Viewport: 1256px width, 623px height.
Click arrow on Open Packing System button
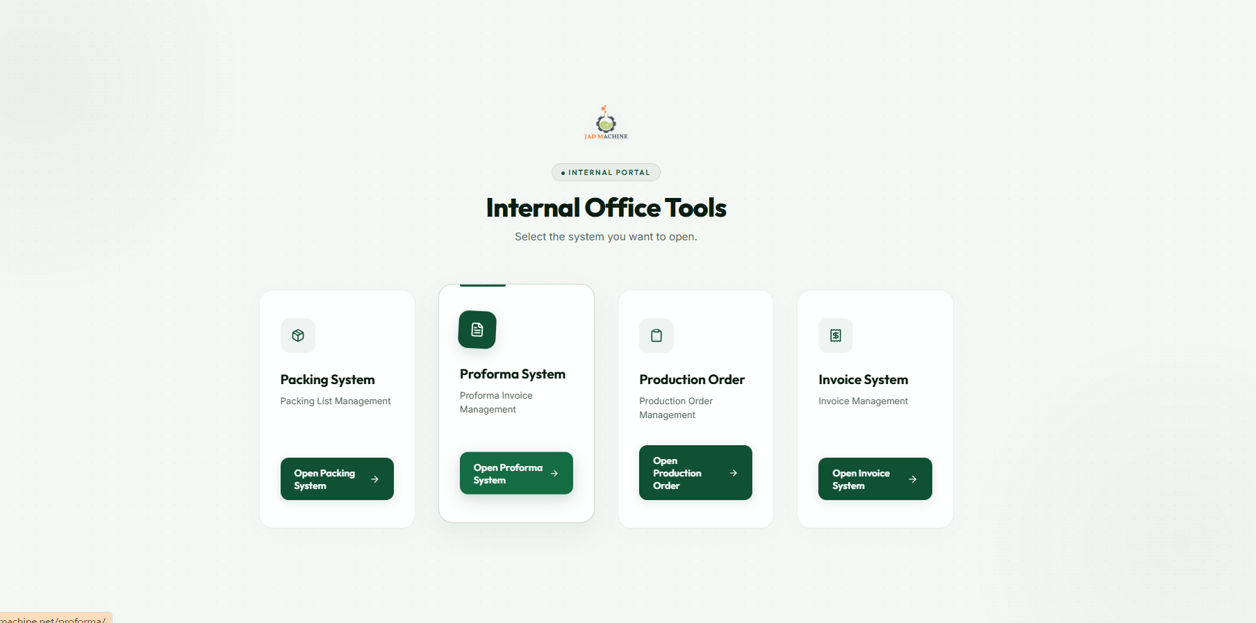375,479
